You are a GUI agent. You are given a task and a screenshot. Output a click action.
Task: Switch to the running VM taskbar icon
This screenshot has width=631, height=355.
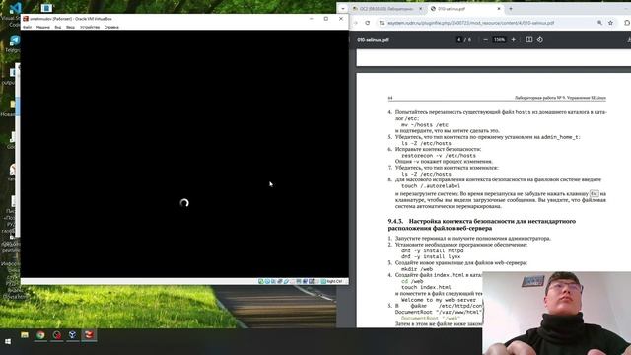click(89, 335)
